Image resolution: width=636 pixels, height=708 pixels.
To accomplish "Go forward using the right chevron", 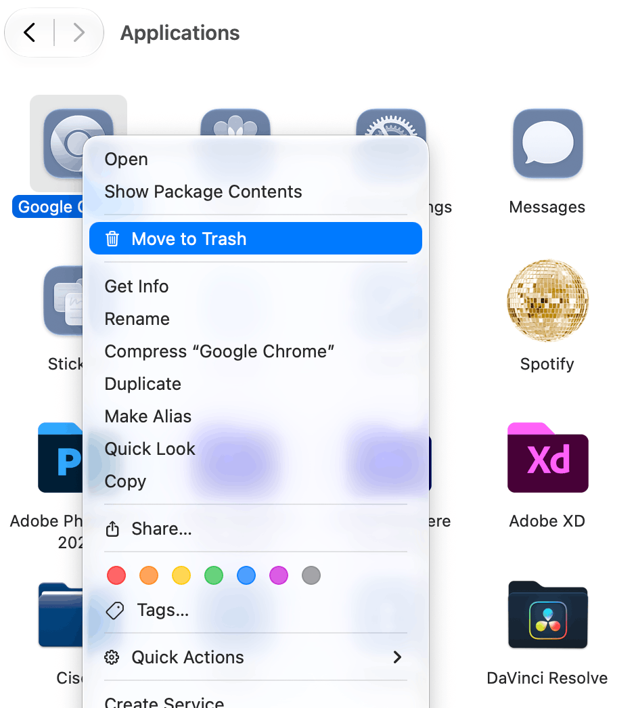I will pyautogui.click(x=78, y=32).
